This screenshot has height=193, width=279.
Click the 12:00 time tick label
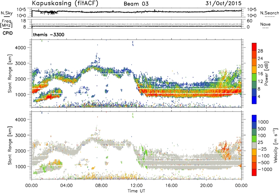coord(136,186)
